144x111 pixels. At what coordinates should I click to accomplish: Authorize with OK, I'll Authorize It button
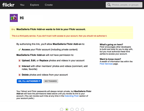click(x=29, y=81)
